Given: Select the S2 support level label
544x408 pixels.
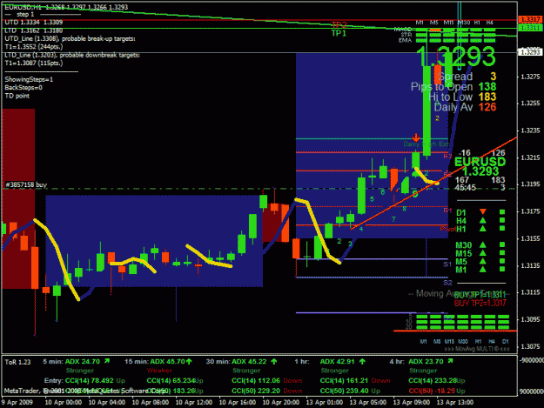Looking at the screenshot, I should [x=447, y=283].
